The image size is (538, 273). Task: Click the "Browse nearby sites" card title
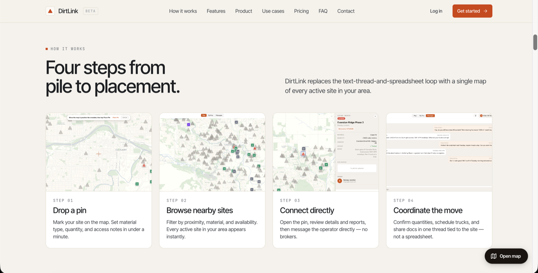(200, 210)
